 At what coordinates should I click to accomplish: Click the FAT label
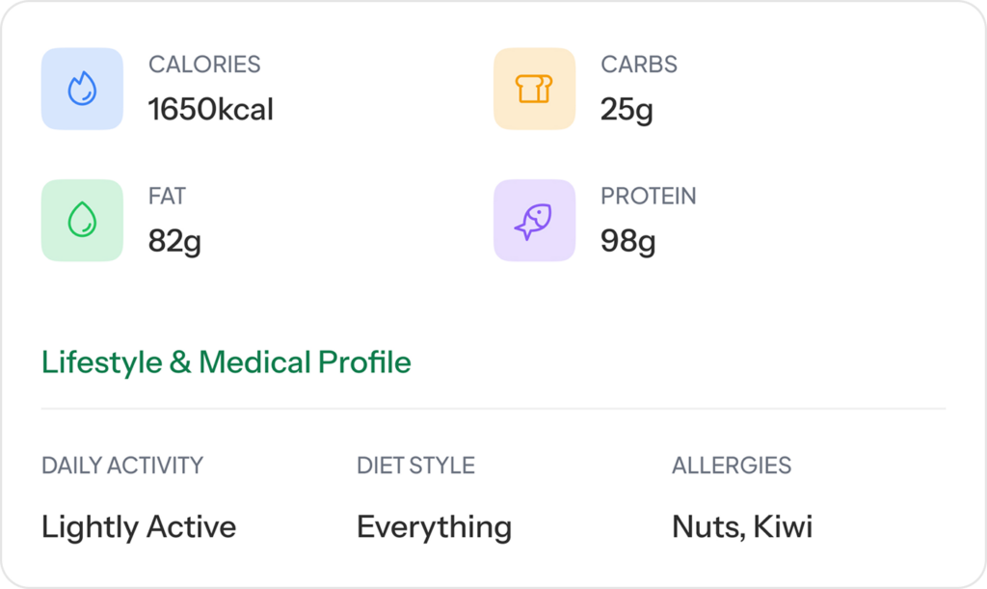coord(167,197)
